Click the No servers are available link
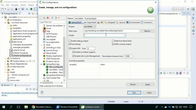This screenshot has height=110, width=196. click(20, 94)
